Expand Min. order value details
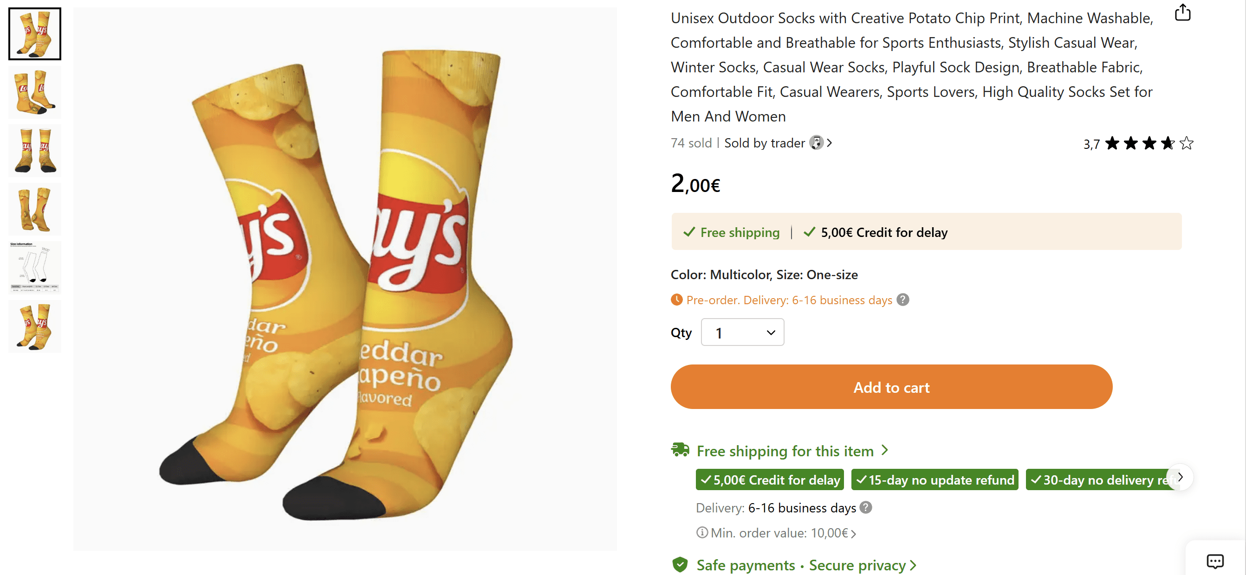This screenshot has width=1246, height=575. (854, 533)
